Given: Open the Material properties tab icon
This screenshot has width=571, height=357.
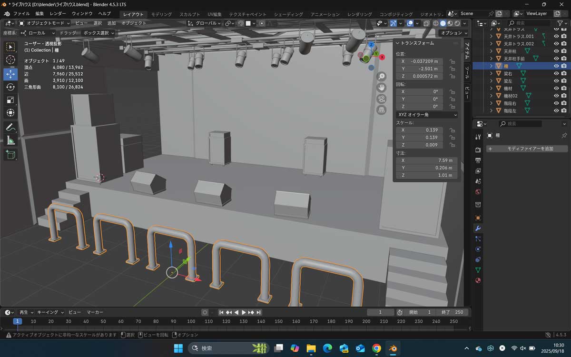Looking at the screenshot, I should (x=478, y=280).
